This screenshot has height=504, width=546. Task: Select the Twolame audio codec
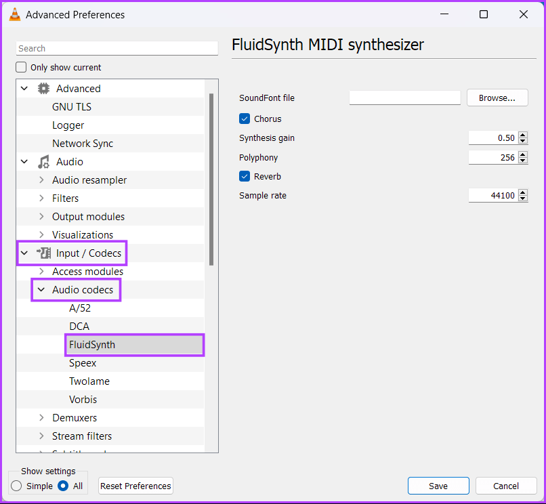pyautogui.click(x=89, y=381)
